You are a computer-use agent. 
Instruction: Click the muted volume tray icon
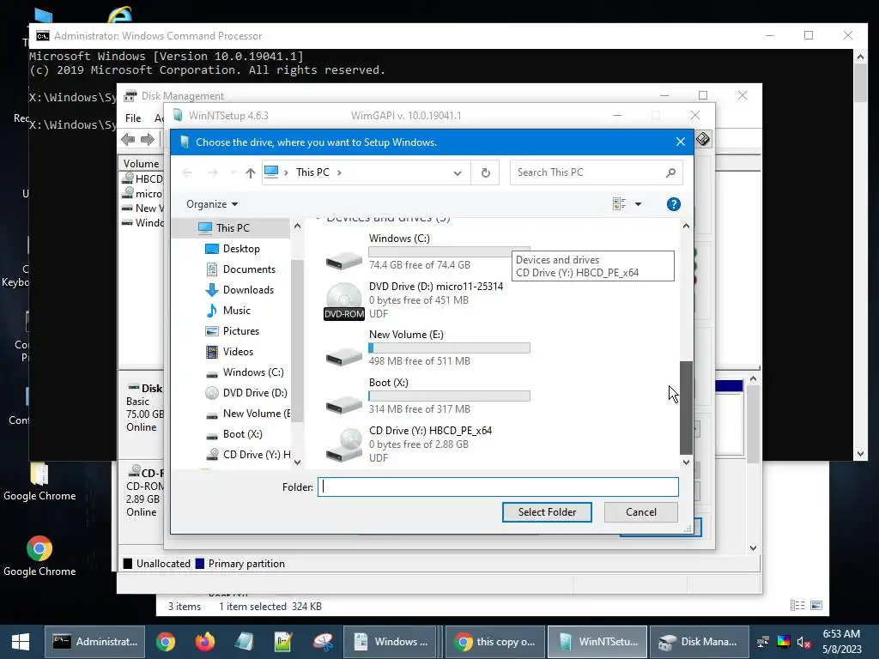click(803, 642)
